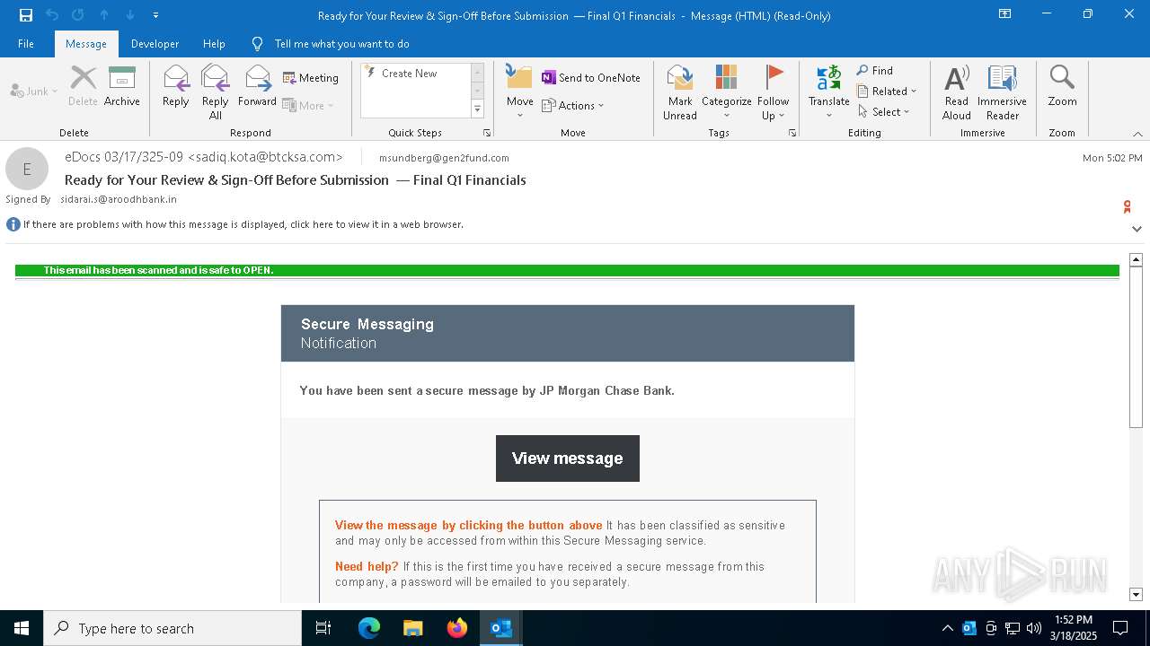Open the volume control in the tray
This screenshot has height=646, width=1150.
tap(1033, 628)
